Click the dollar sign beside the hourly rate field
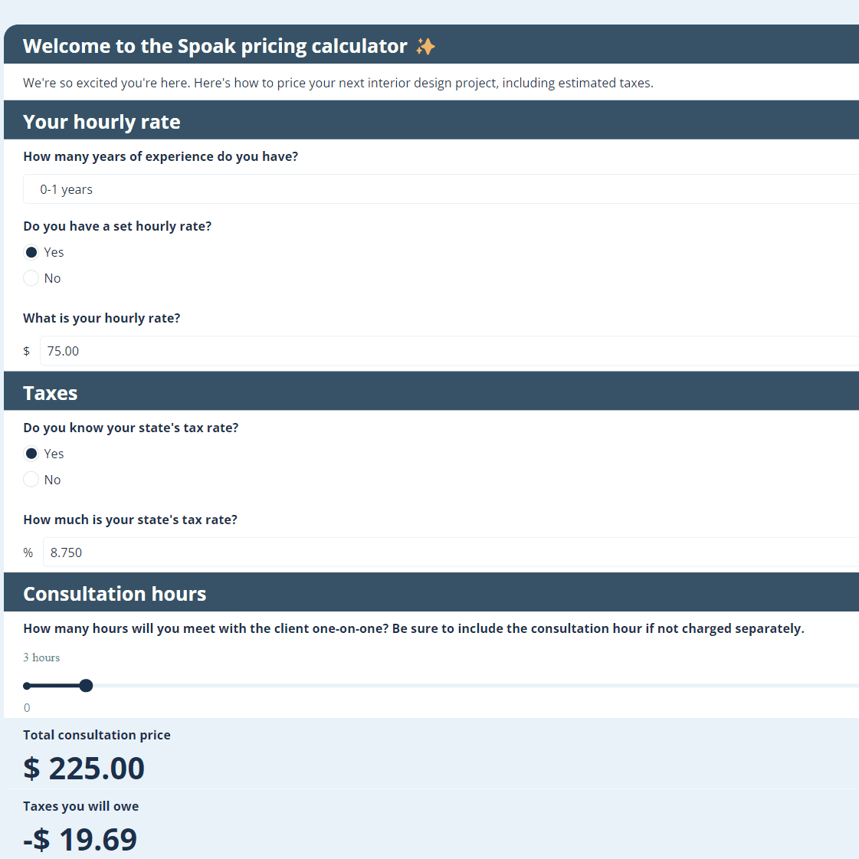Image resolution: width=859 pixels, height=859 pixels. click(27, 351)
